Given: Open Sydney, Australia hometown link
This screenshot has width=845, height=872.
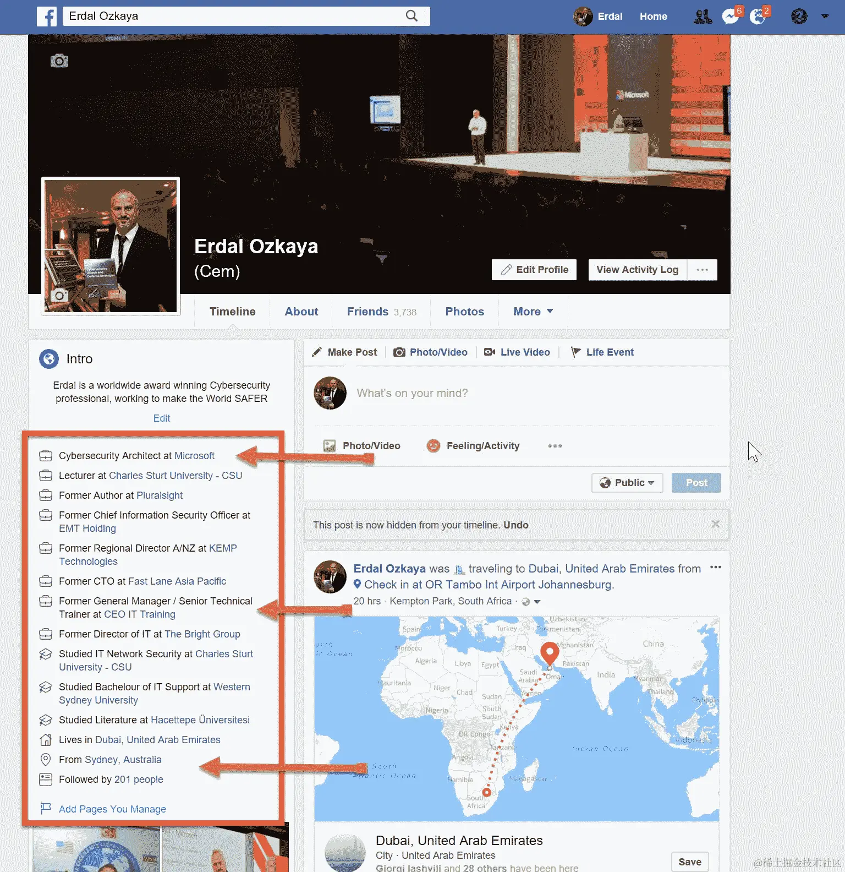Looking at the screenshot, I should coord(123,760).
